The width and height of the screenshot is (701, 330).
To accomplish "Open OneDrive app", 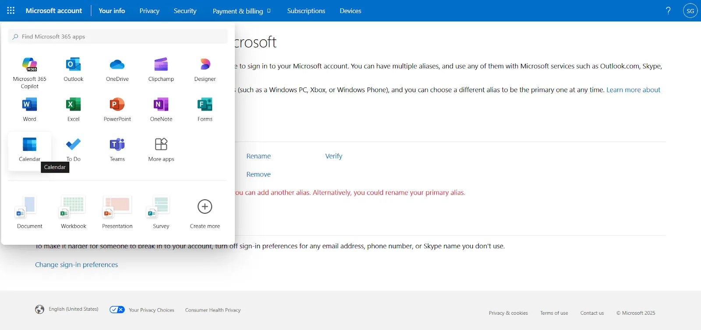I will pos(117,69).
